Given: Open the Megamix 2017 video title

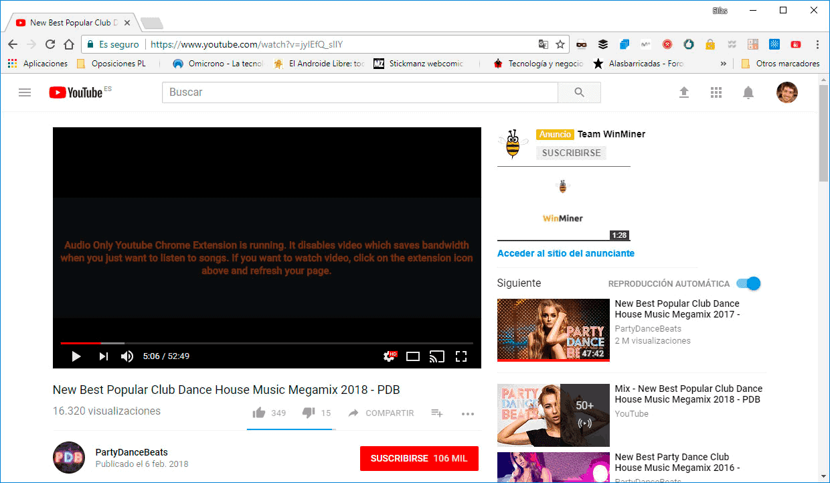Looking at the screenshot, I should (677, 309).
